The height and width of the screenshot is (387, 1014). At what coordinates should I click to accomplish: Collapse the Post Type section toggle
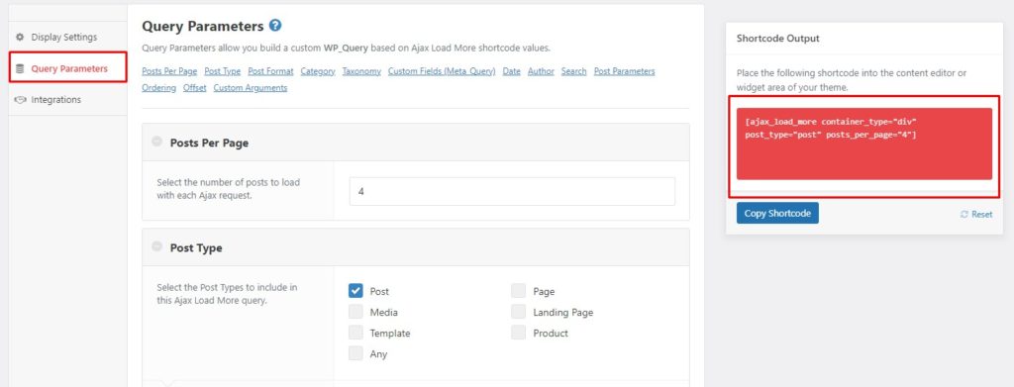click(x=156, y=246)
